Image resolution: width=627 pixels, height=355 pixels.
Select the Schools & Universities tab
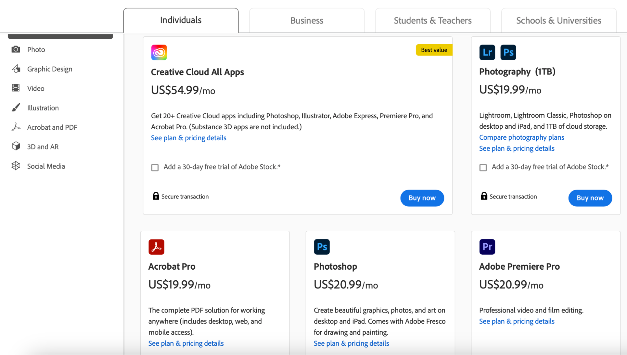pyautogui.click(x=558, y=21)
